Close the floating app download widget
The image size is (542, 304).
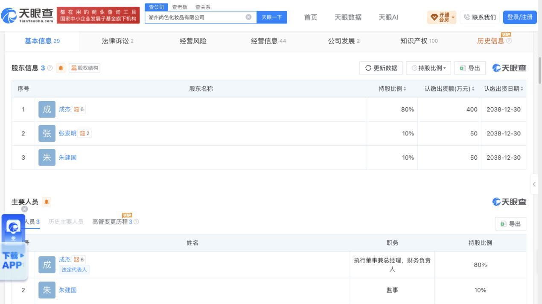point(25,209)
